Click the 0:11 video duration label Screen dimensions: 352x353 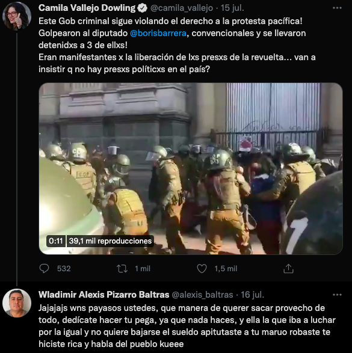point(55,241)
